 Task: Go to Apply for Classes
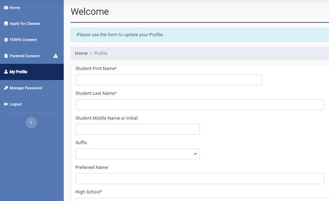coord(31,24)
